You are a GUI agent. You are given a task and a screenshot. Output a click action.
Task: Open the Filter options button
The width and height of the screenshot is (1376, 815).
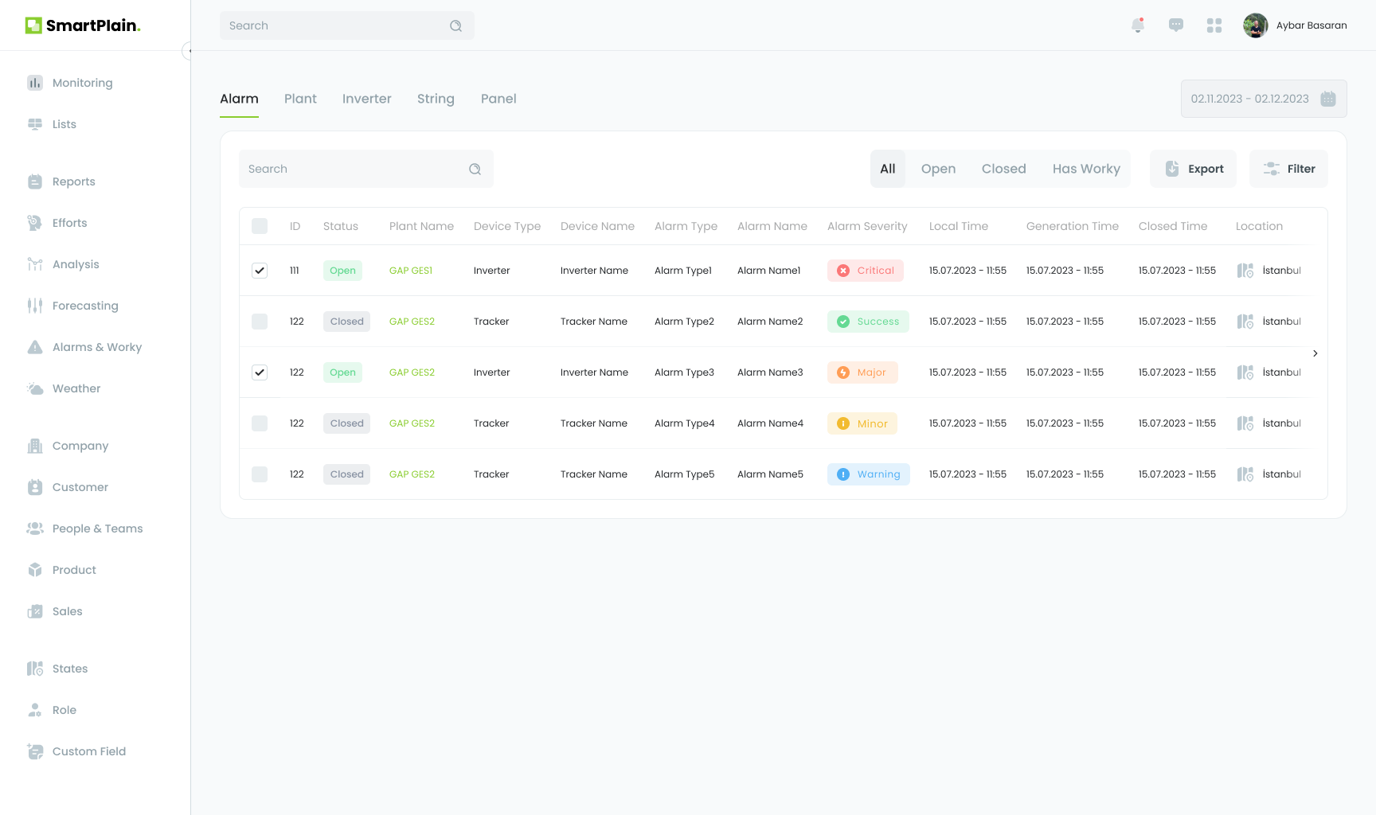click(x=1288, y=169)
